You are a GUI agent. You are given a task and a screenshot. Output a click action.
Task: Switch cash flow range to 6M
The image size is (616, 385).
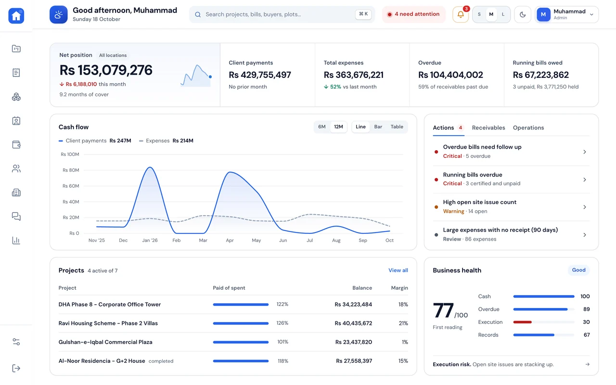tap(322, 127)
